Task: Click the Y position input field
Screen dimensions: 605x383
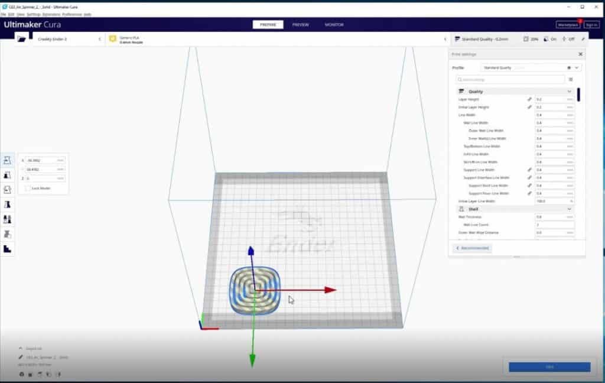Action: click(x=45, y=169)
